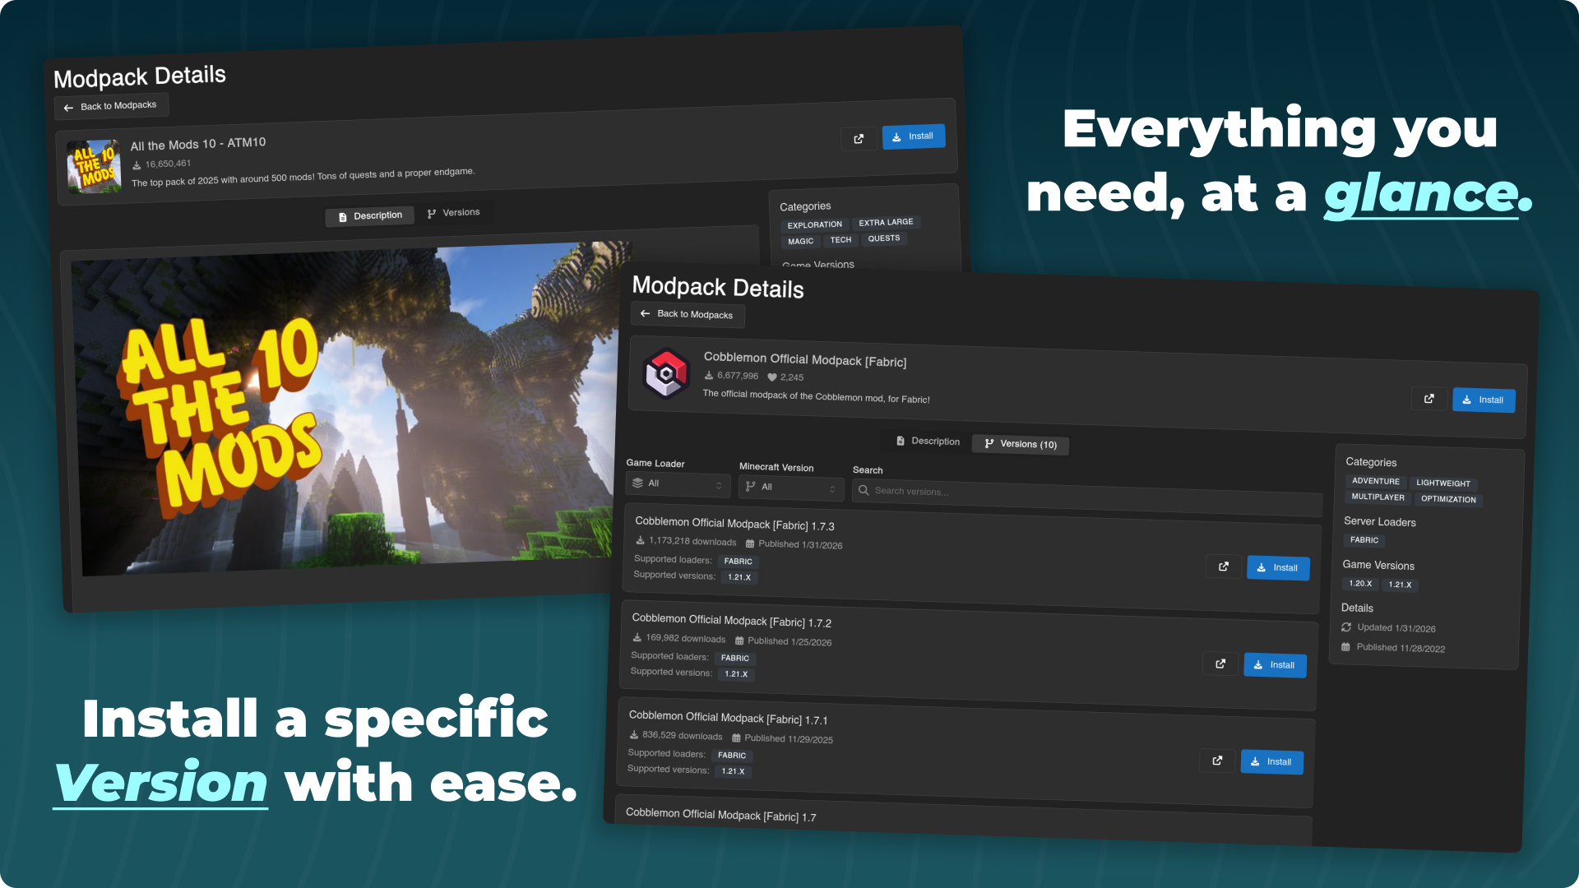Viewport: 1579px width, 888px height.
Task: Open ATM10 external link icon
Action: [859, 139]
